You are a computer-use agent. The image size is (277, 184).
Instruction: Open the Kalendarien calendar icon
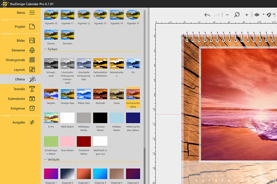pyautogui.click(x=32, y=99)
